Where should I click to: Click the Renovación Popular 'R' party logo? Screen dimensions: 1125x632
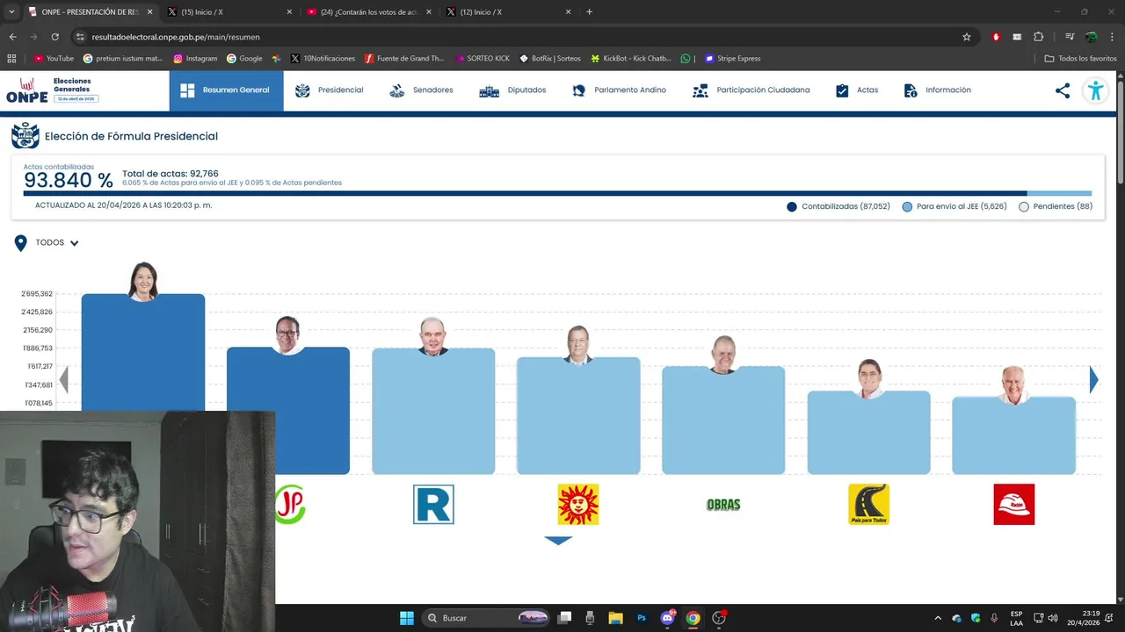pos(433,505)
